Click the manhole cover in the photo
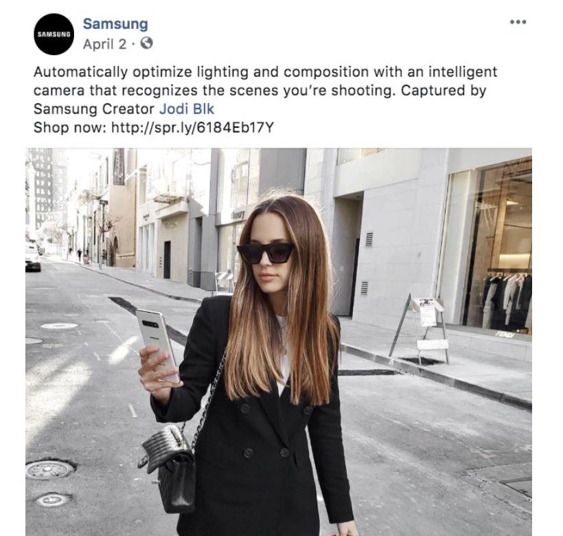This screenshot has height=536, width=563. 49,470
